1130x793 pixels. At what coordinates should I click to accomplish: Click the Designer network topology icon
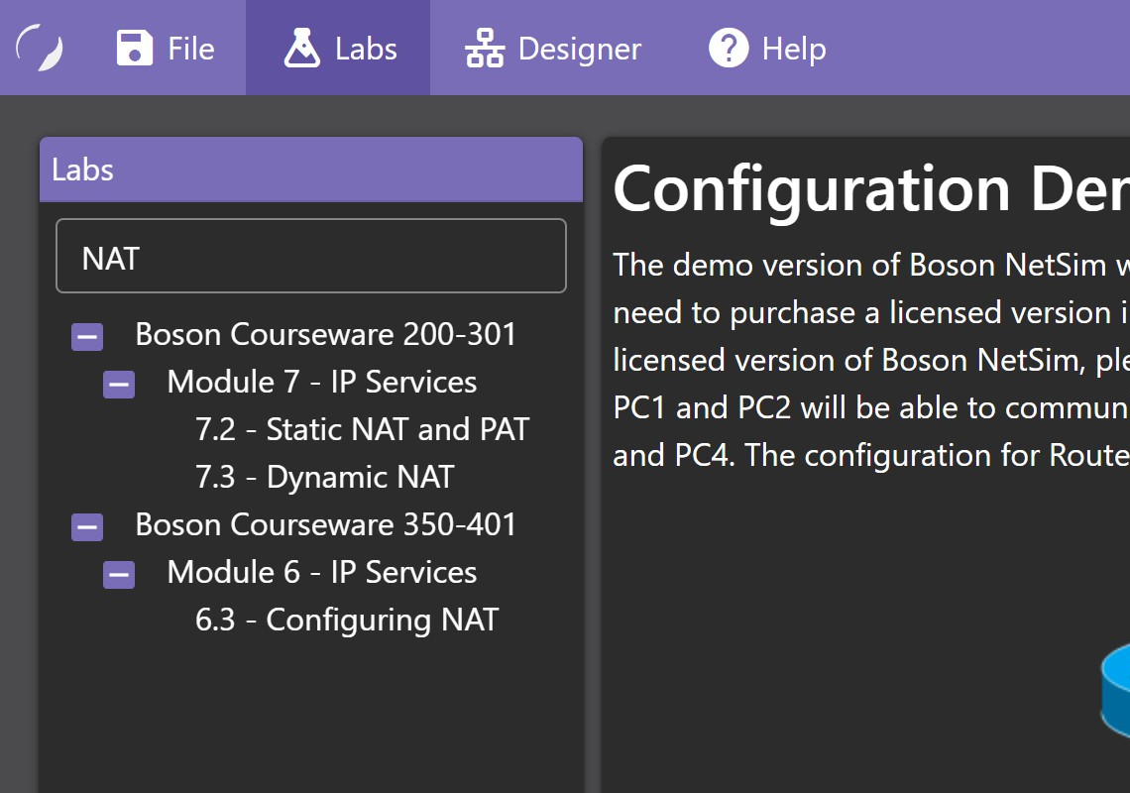485,48
